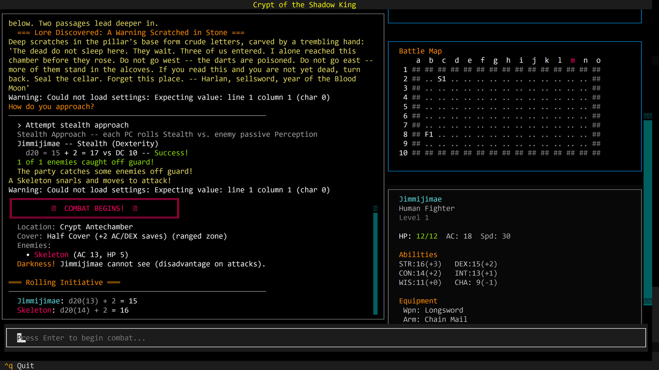Viewport: 659px width, 370px height.
Task: Click the bottom scroll arrow of the right panel scrollbar
Action: (x=648, y=301)
